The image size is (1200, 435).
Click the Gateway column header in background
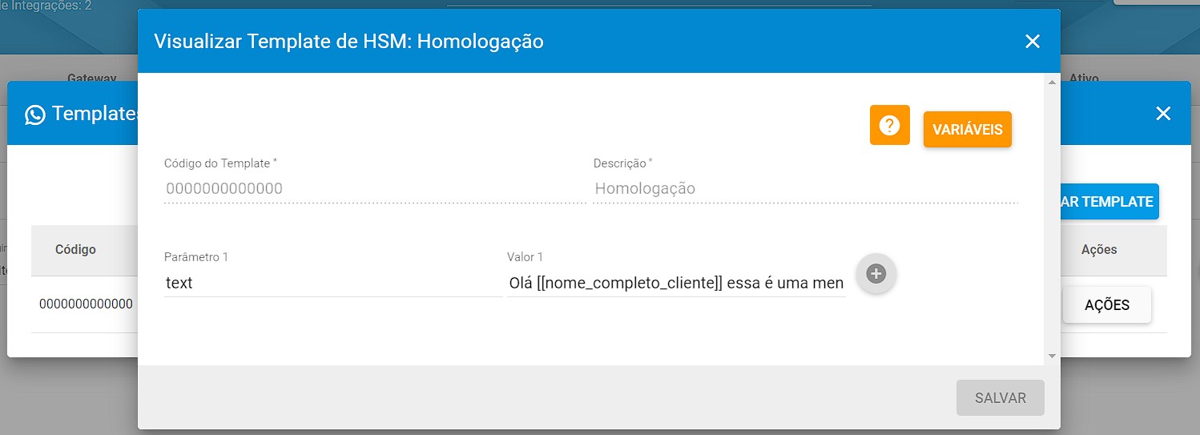coord(92,78)
